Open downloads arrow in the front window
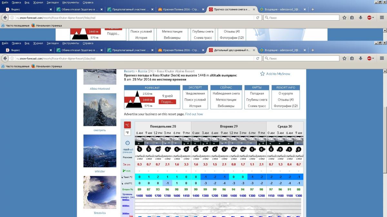The width and height of the screenshot is (387, 217). tap(361, 59)
